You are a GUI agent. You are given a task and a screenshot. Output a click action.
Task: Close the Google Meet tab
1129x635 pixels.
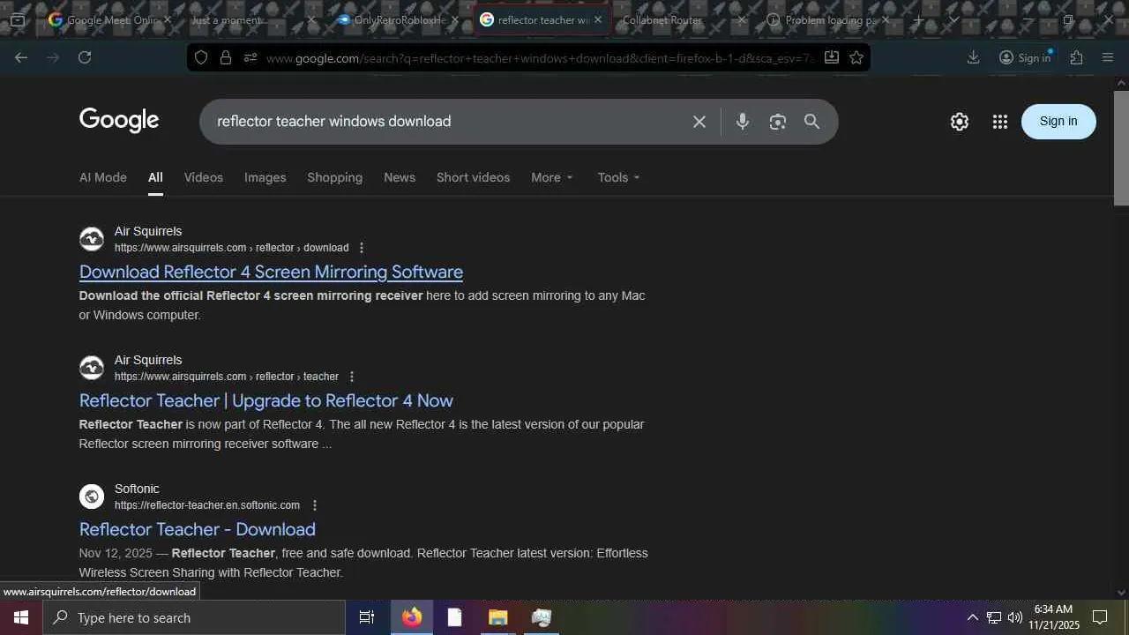pos(166,19)
